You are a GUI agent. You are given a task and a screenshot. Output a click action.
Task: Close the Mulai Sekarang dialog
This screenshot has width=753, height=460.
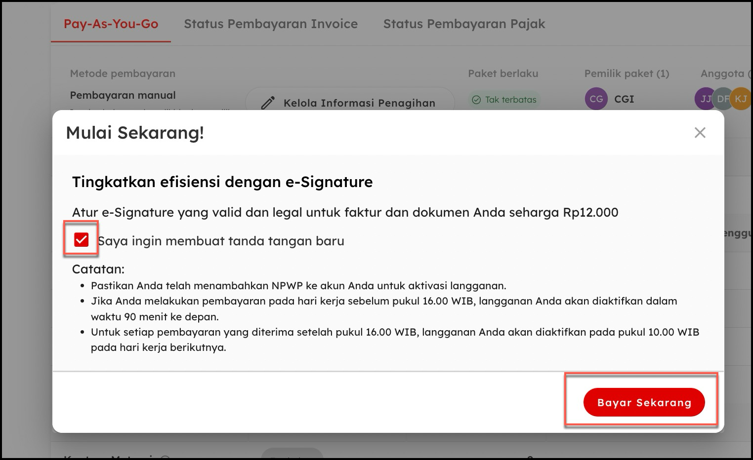point(700,133)
